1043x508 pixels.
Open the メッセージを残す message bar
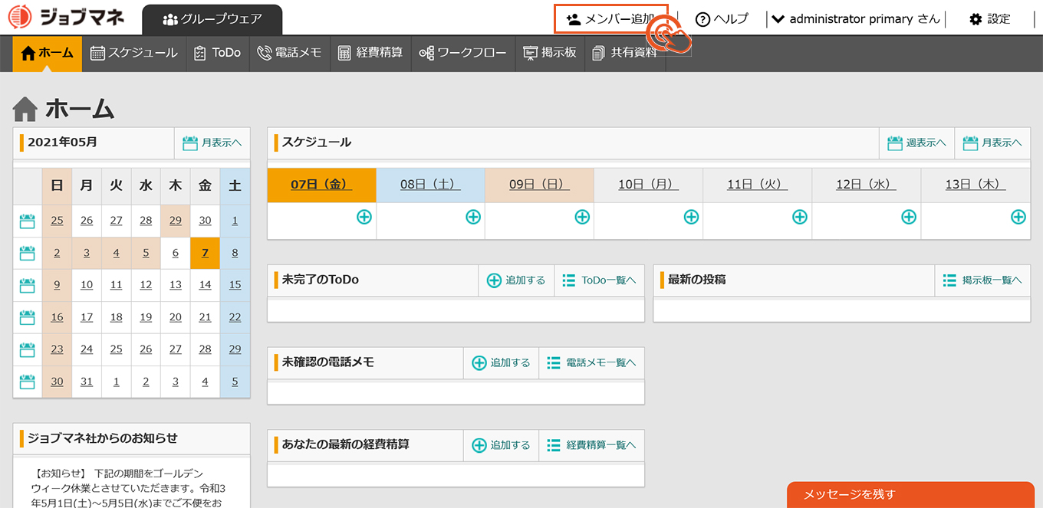coord(911,495)
